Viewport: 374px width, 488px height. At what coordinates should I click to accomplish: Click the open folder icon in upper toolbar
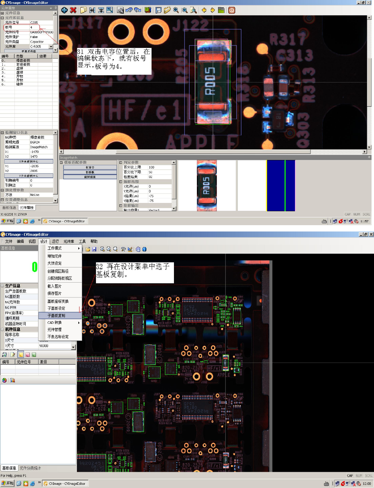[167, 10]
